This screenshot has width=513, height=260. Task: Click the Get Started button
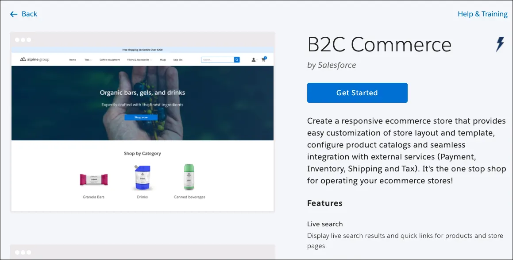pyautogui.click(x=357, y=93)
